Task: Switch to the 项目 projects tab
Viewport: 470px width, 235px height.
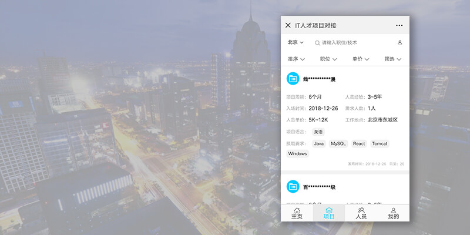Action: (329, 213)
